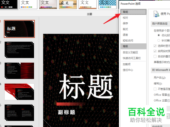Open the 快速访问工具栏 category
This screenshot has width=170, height=127.
133,58
